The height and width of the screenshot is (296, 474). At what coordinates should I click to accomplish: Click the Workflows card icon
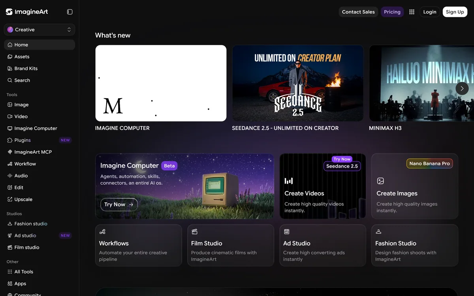(102, 232)
